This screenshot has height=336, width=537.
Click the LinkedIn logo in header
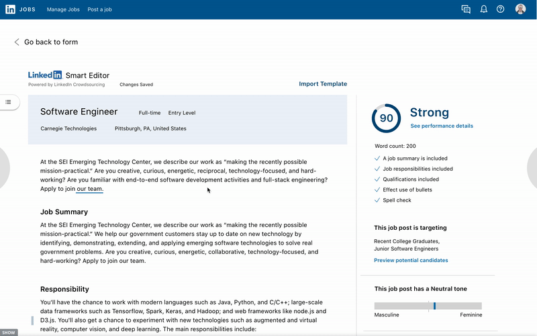coord(10,9)
